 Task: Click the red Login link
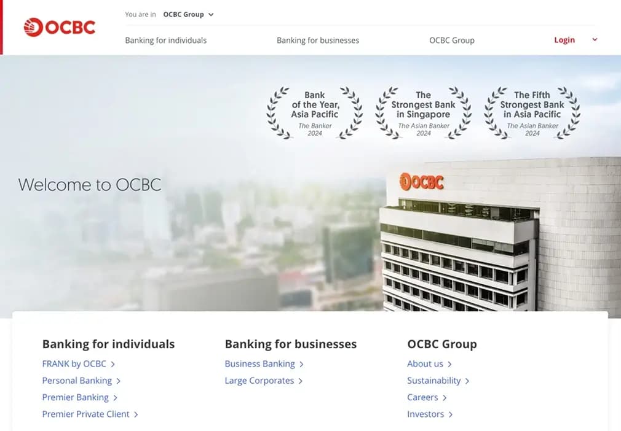(564, 40)
